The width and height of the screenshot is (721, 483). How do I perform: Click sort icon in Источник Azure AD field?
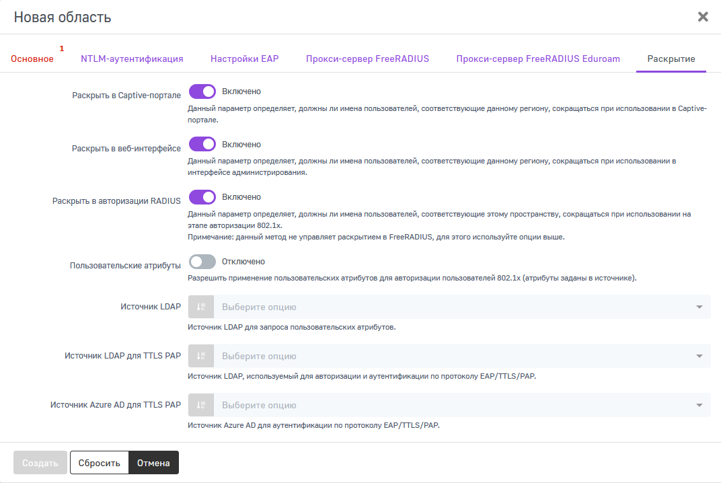point(200,405)
